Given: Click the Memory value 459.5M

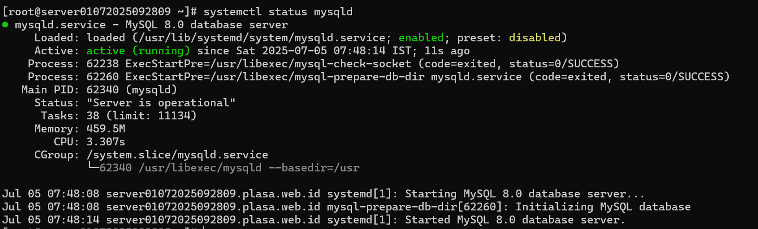Looking at the screenshot, I should coord(106,129).
